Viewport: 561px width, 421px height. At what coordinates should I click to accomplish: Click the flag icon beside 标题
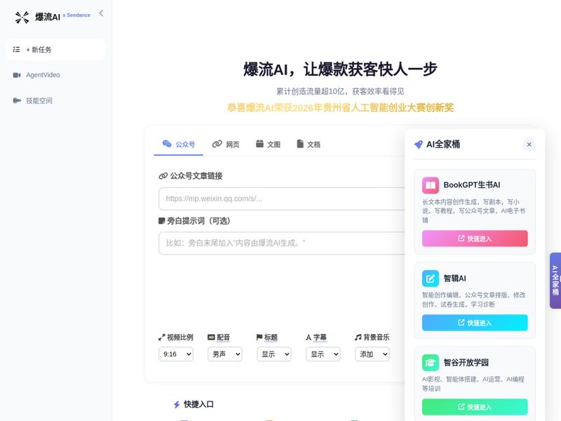tap(259, 338)
